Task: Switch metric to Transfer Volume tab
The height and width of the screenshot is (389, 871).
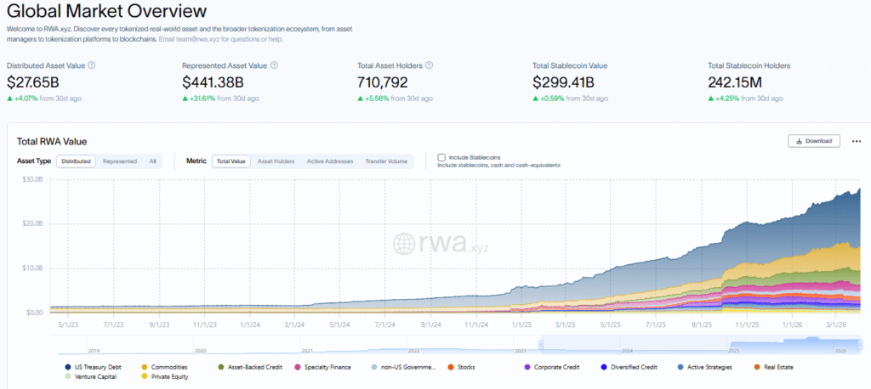Action: (385, 161)
